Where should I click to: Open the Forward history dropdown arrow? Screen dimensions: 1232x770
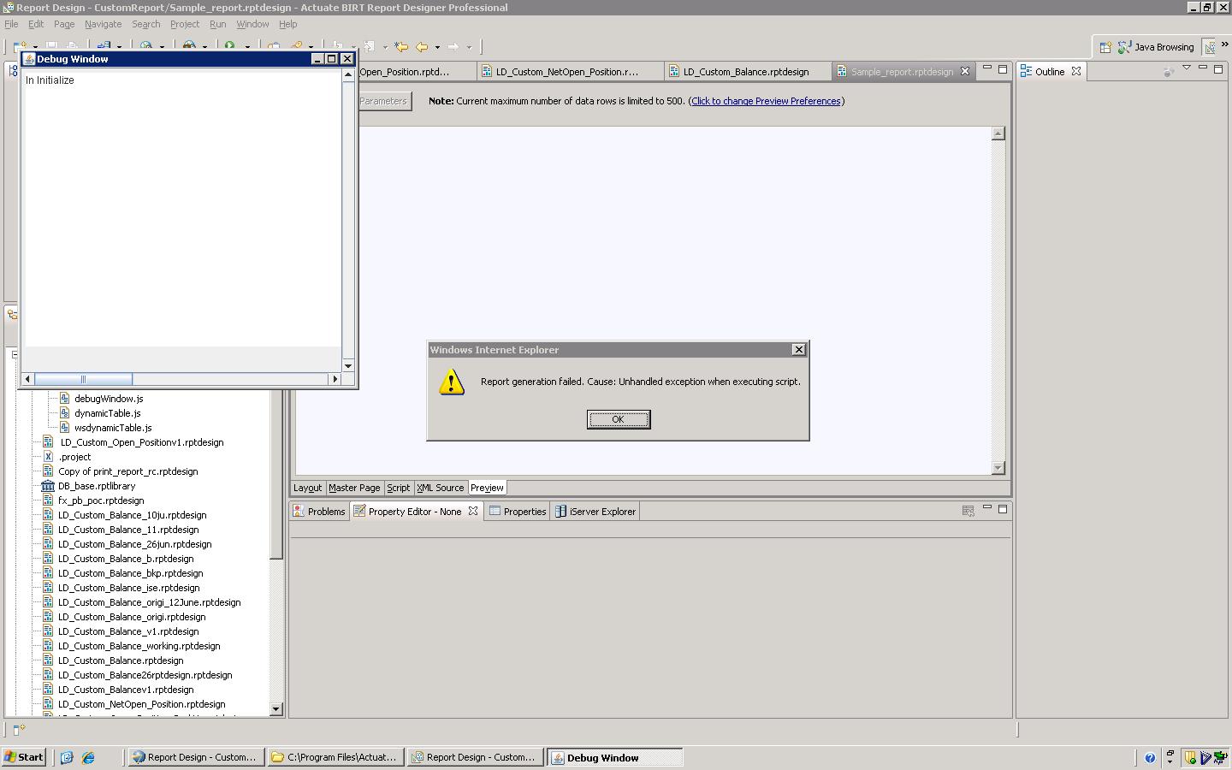tap(469, 47)
